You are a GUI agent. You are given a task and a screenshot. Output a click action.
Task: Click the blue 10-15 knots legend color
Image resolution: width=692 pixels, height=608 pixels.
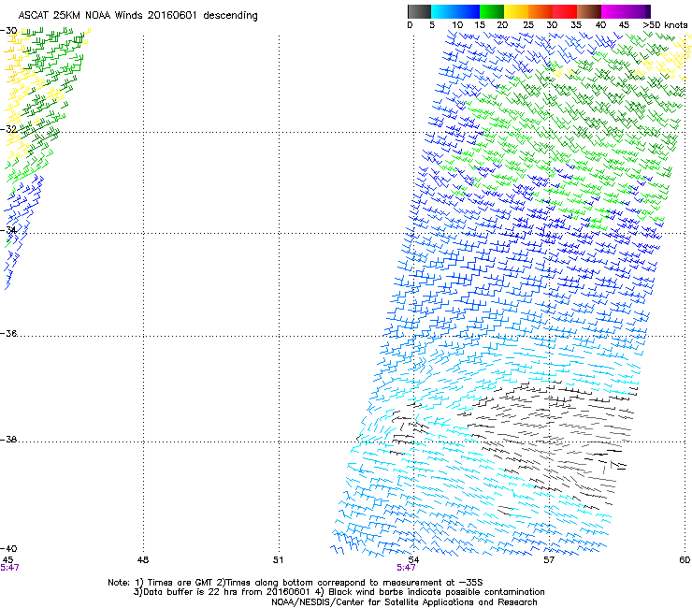468,11
